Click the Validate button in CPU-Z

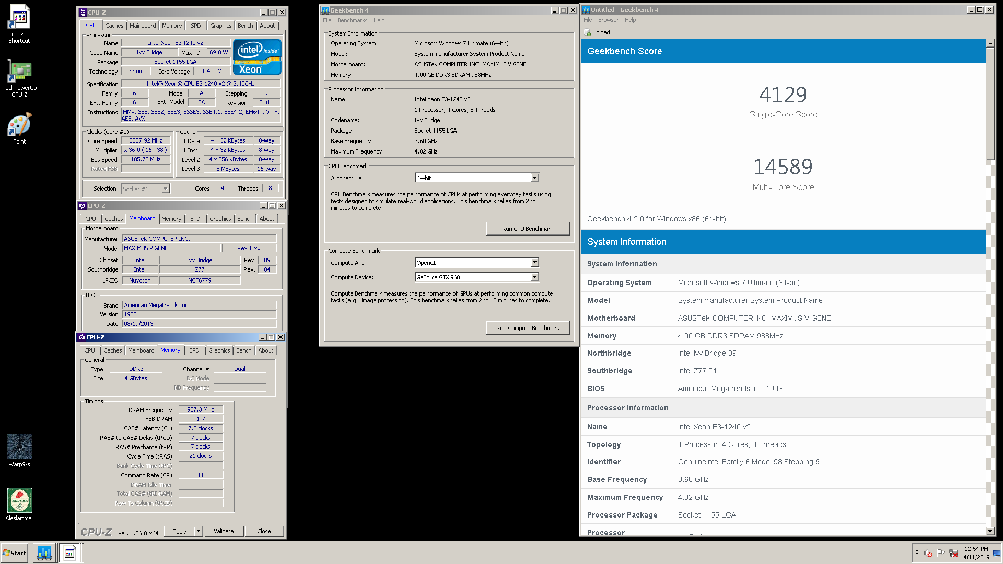pyautogui.click(x=224, y=531)
